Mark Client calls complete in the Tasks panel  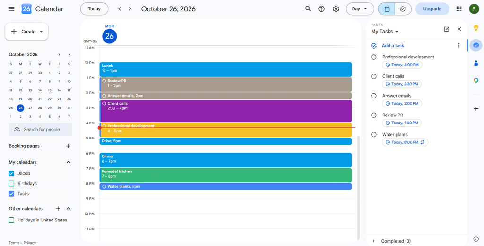[x=374, y=76]
